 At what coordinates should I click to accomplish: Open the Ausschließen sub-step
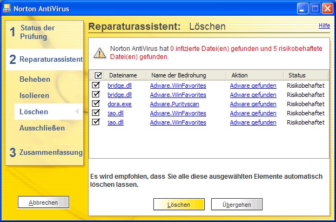pos(42,128)
